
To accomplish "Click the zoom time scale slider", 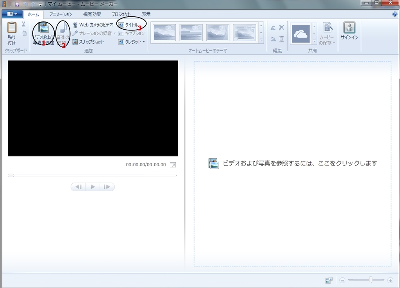I will point(371,280).
